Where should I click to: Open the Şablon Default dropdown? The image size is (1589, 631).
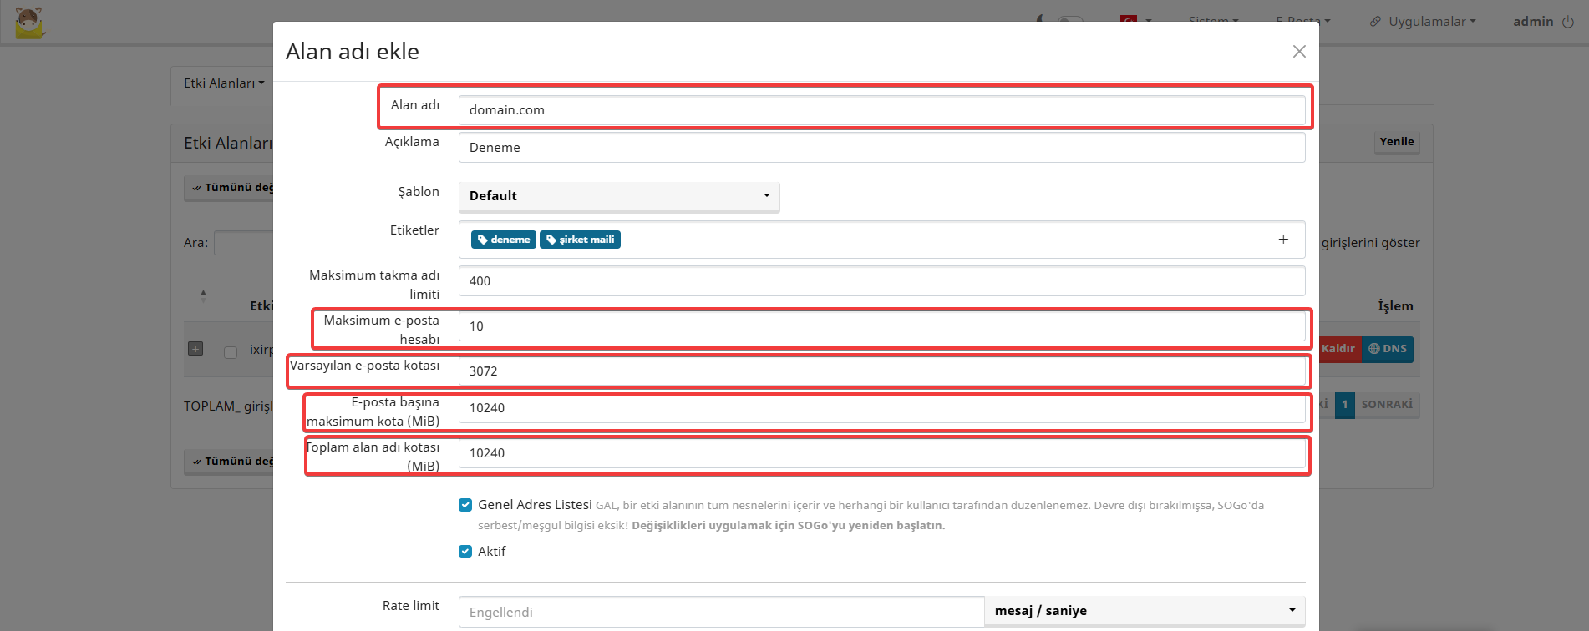(x=618, y=196)
